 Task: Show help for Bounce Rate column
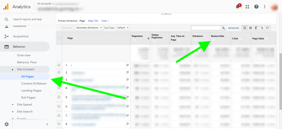coord(214,40)
